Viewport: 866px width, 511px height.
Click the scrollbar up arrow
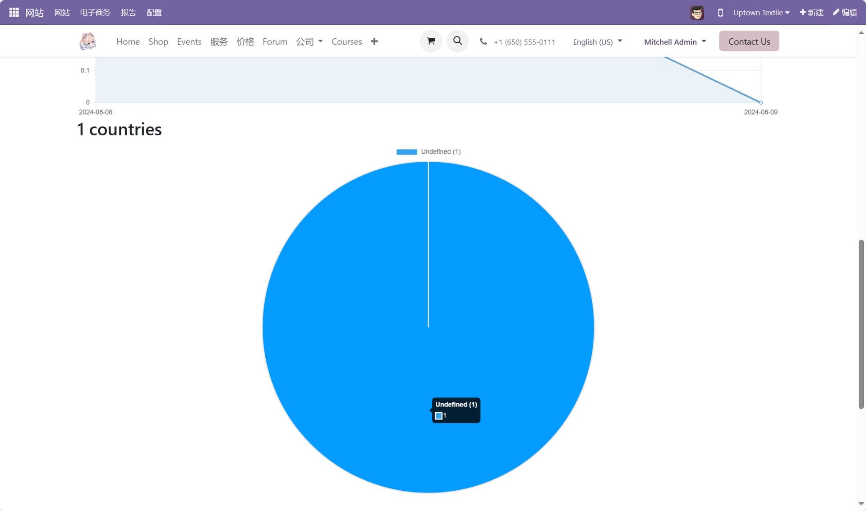pyautogui.click(x=861, y=32)
